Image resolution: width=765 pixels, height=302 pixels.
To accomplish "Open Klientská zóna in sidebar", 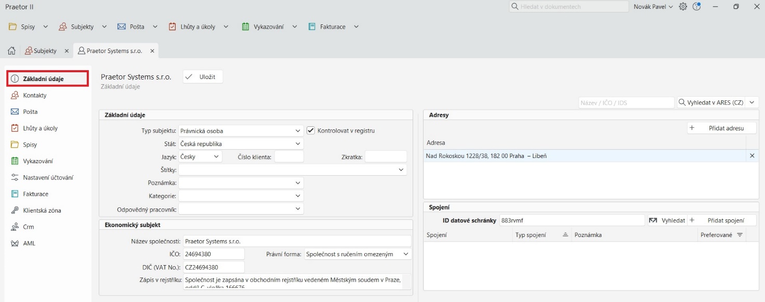I will pyautogui.click(x=42, y=211).
